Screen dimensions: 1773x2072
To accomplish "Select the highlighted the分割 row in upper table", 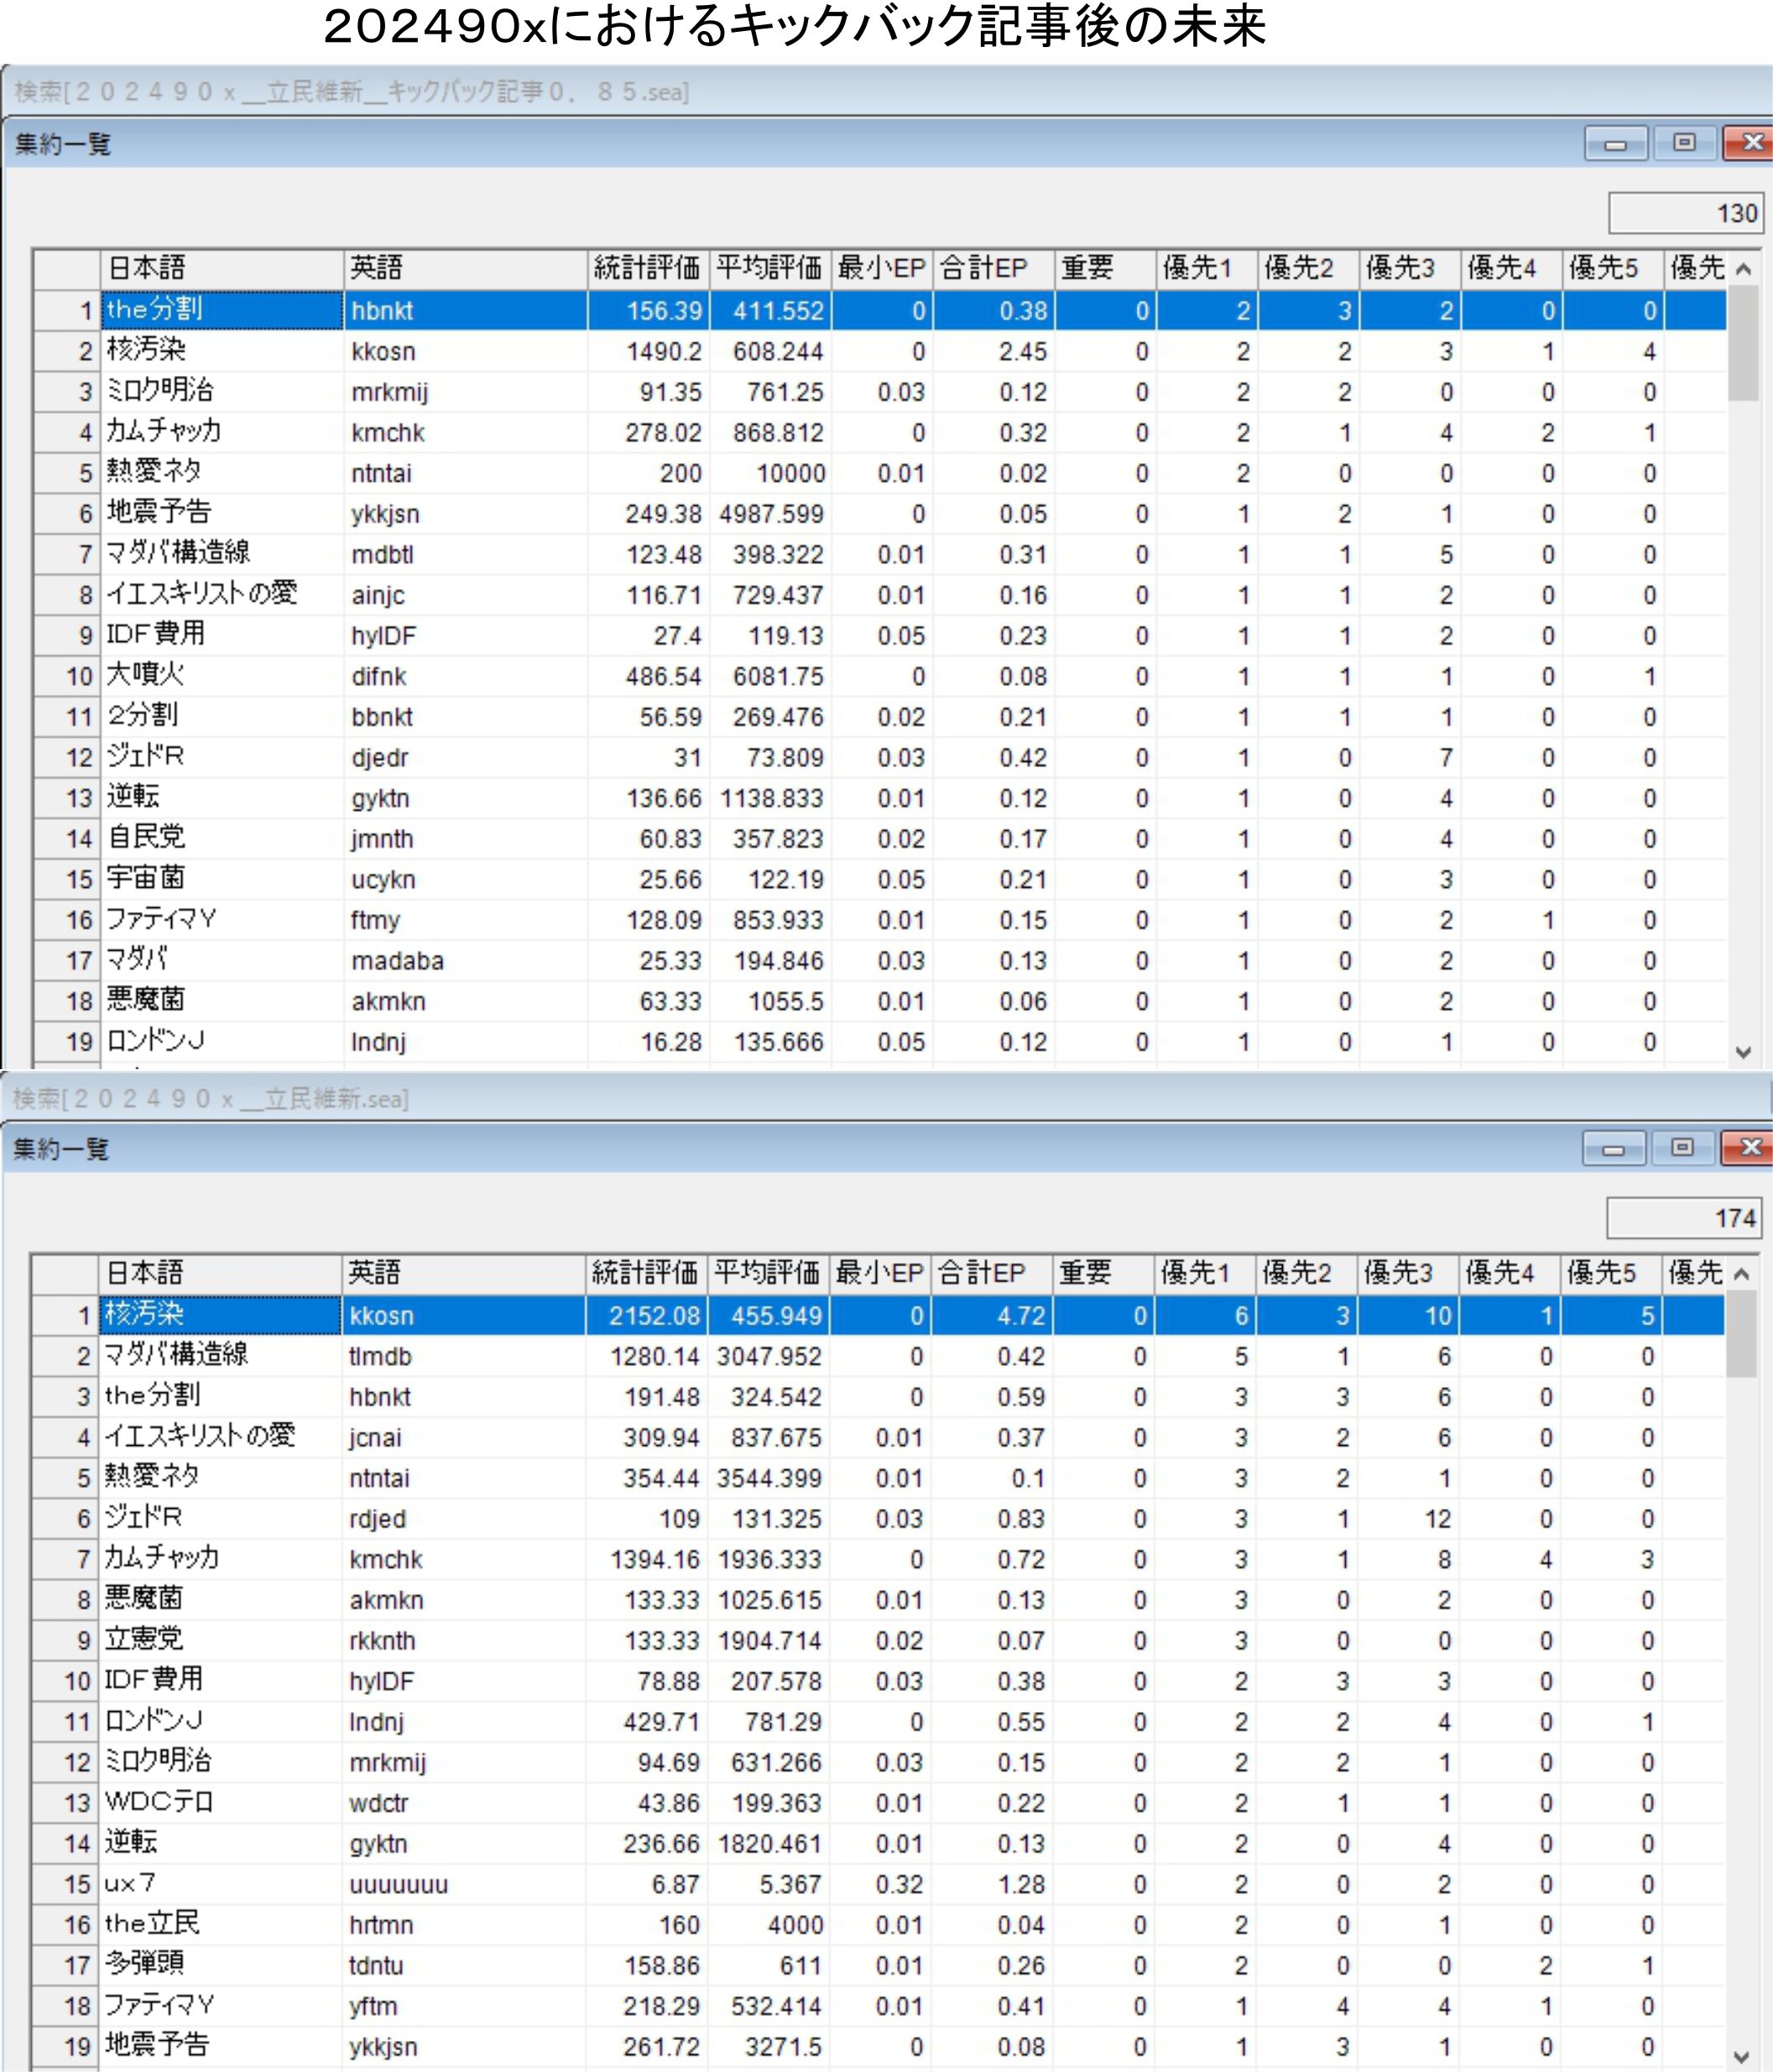I will click(880, 310).
